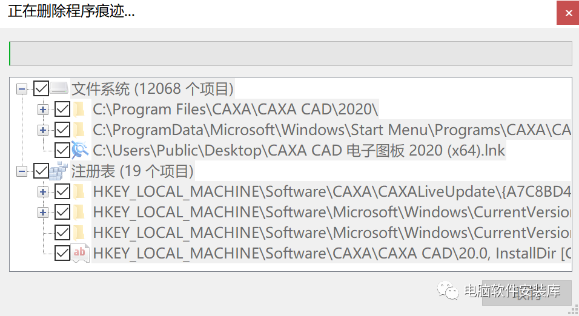Click the folder icon for ProgramData Start Menu entry
Screen dimensions: 579x316
click(79, 130)
